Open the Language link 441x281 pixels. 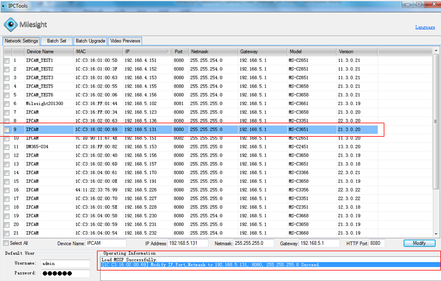click(x=425, y=27)
